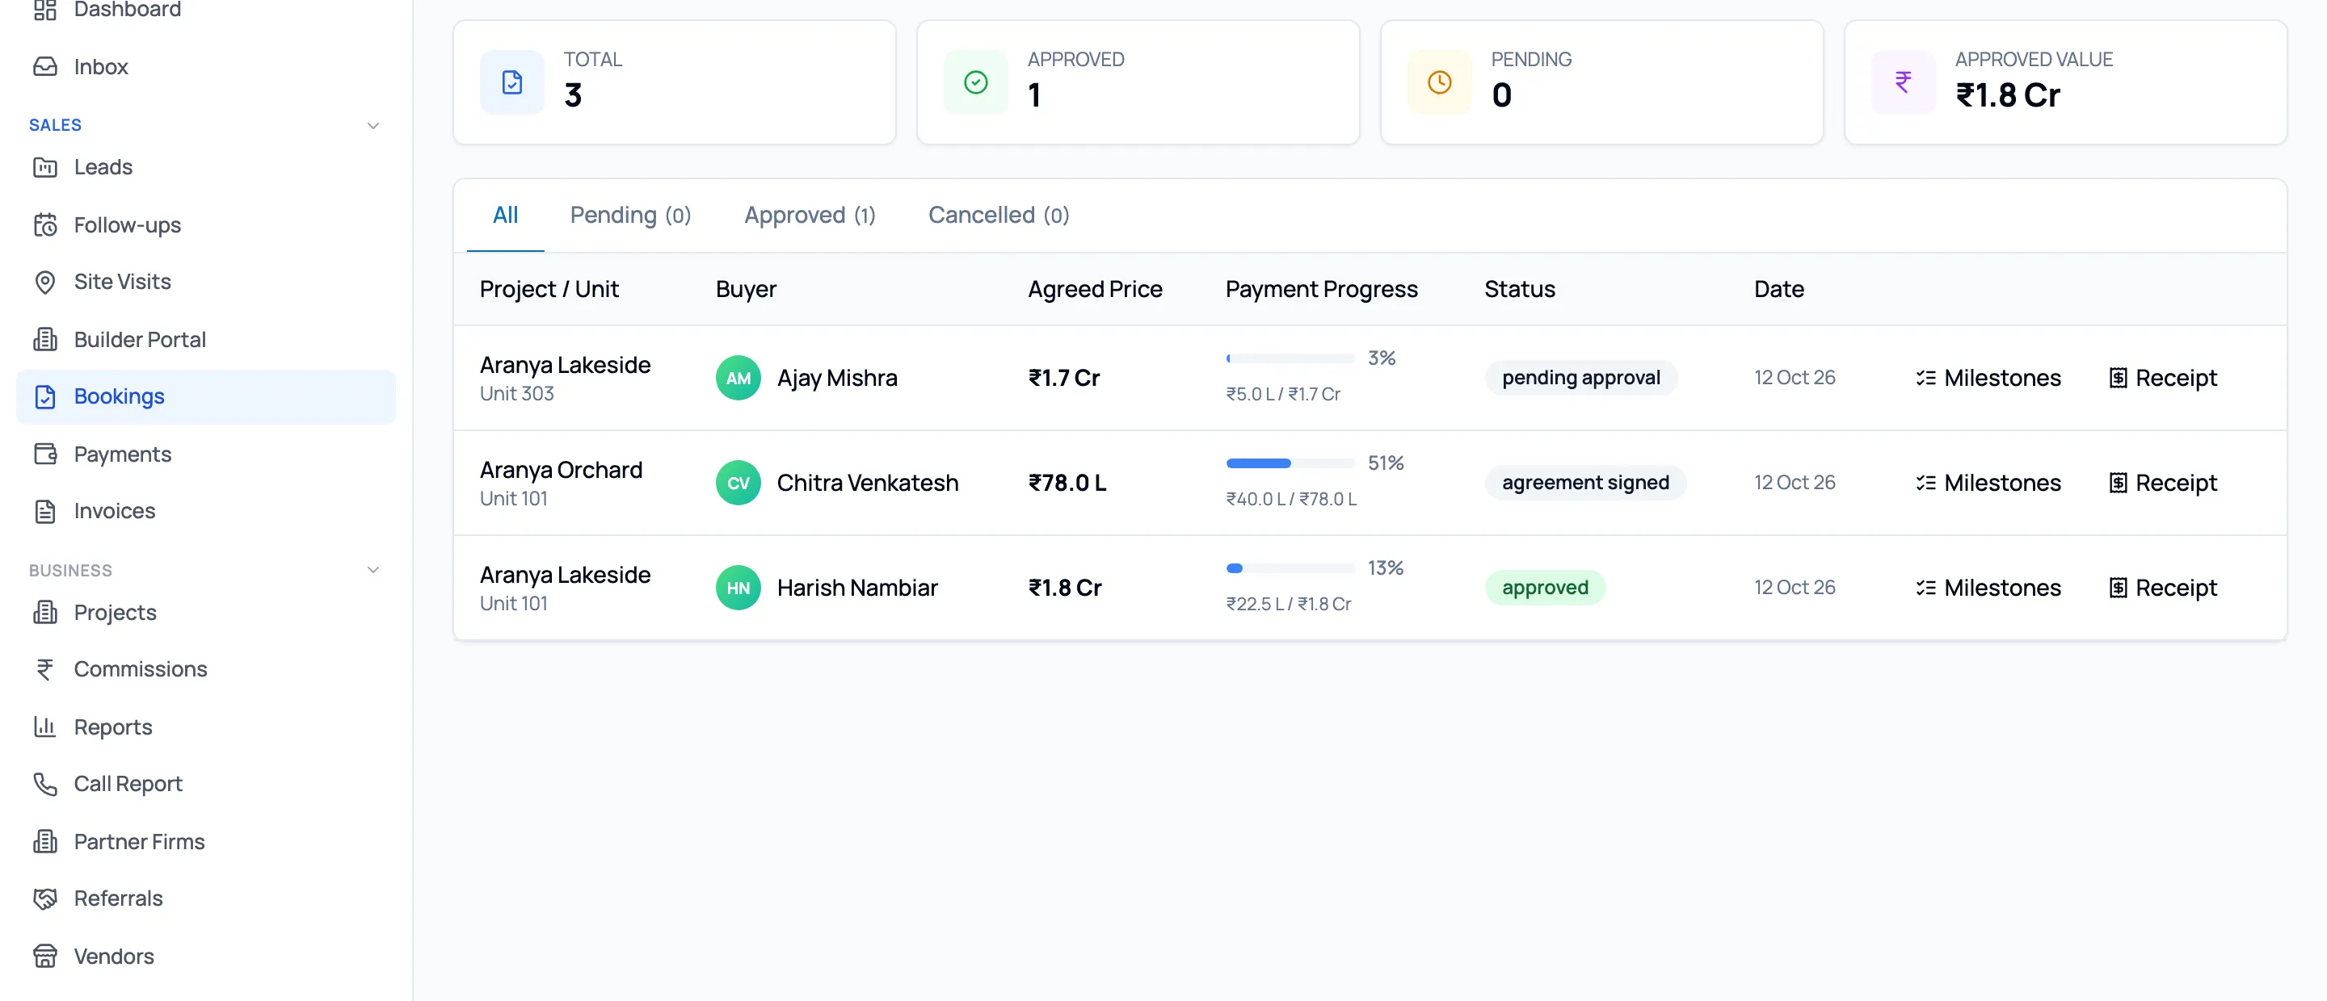Click the Leads folder icon
Viewport: 2327px width, 1001px height.
click(45, 167)
